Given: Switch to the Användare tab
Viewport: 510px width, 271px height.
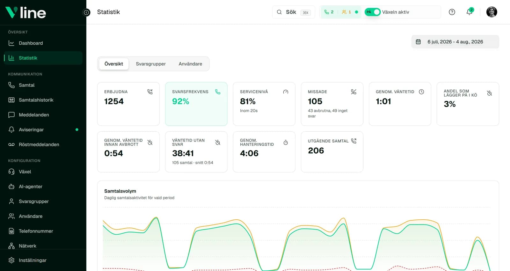Looking at the screenshot, I should (190, 64).
